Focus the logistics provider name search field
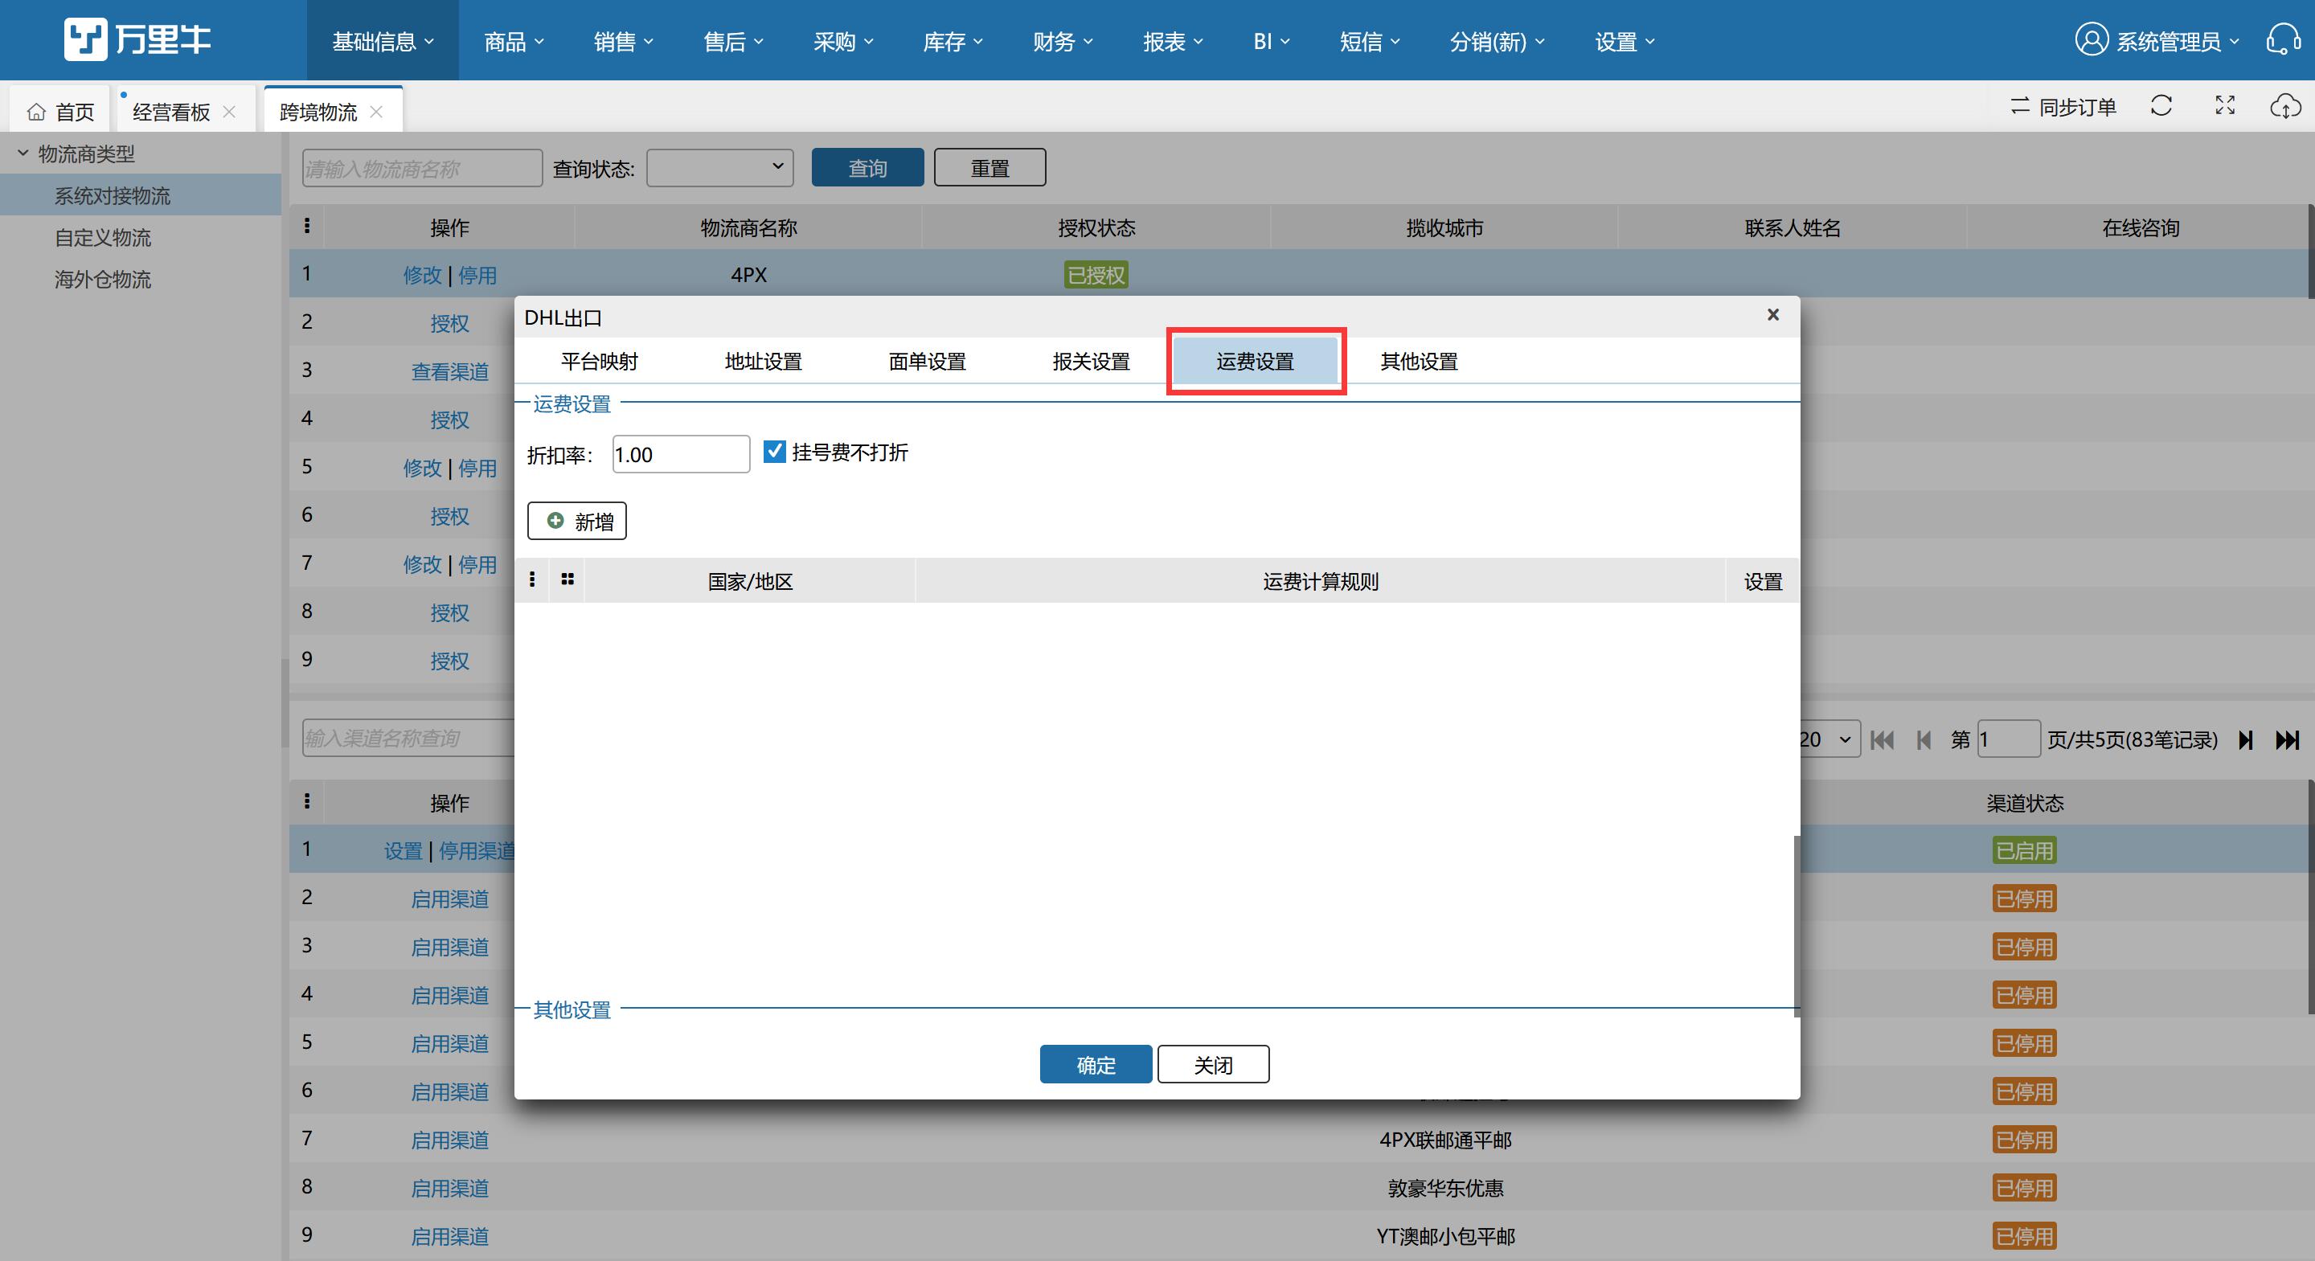Viewport: 2315px width, 1261px height. 422,168
